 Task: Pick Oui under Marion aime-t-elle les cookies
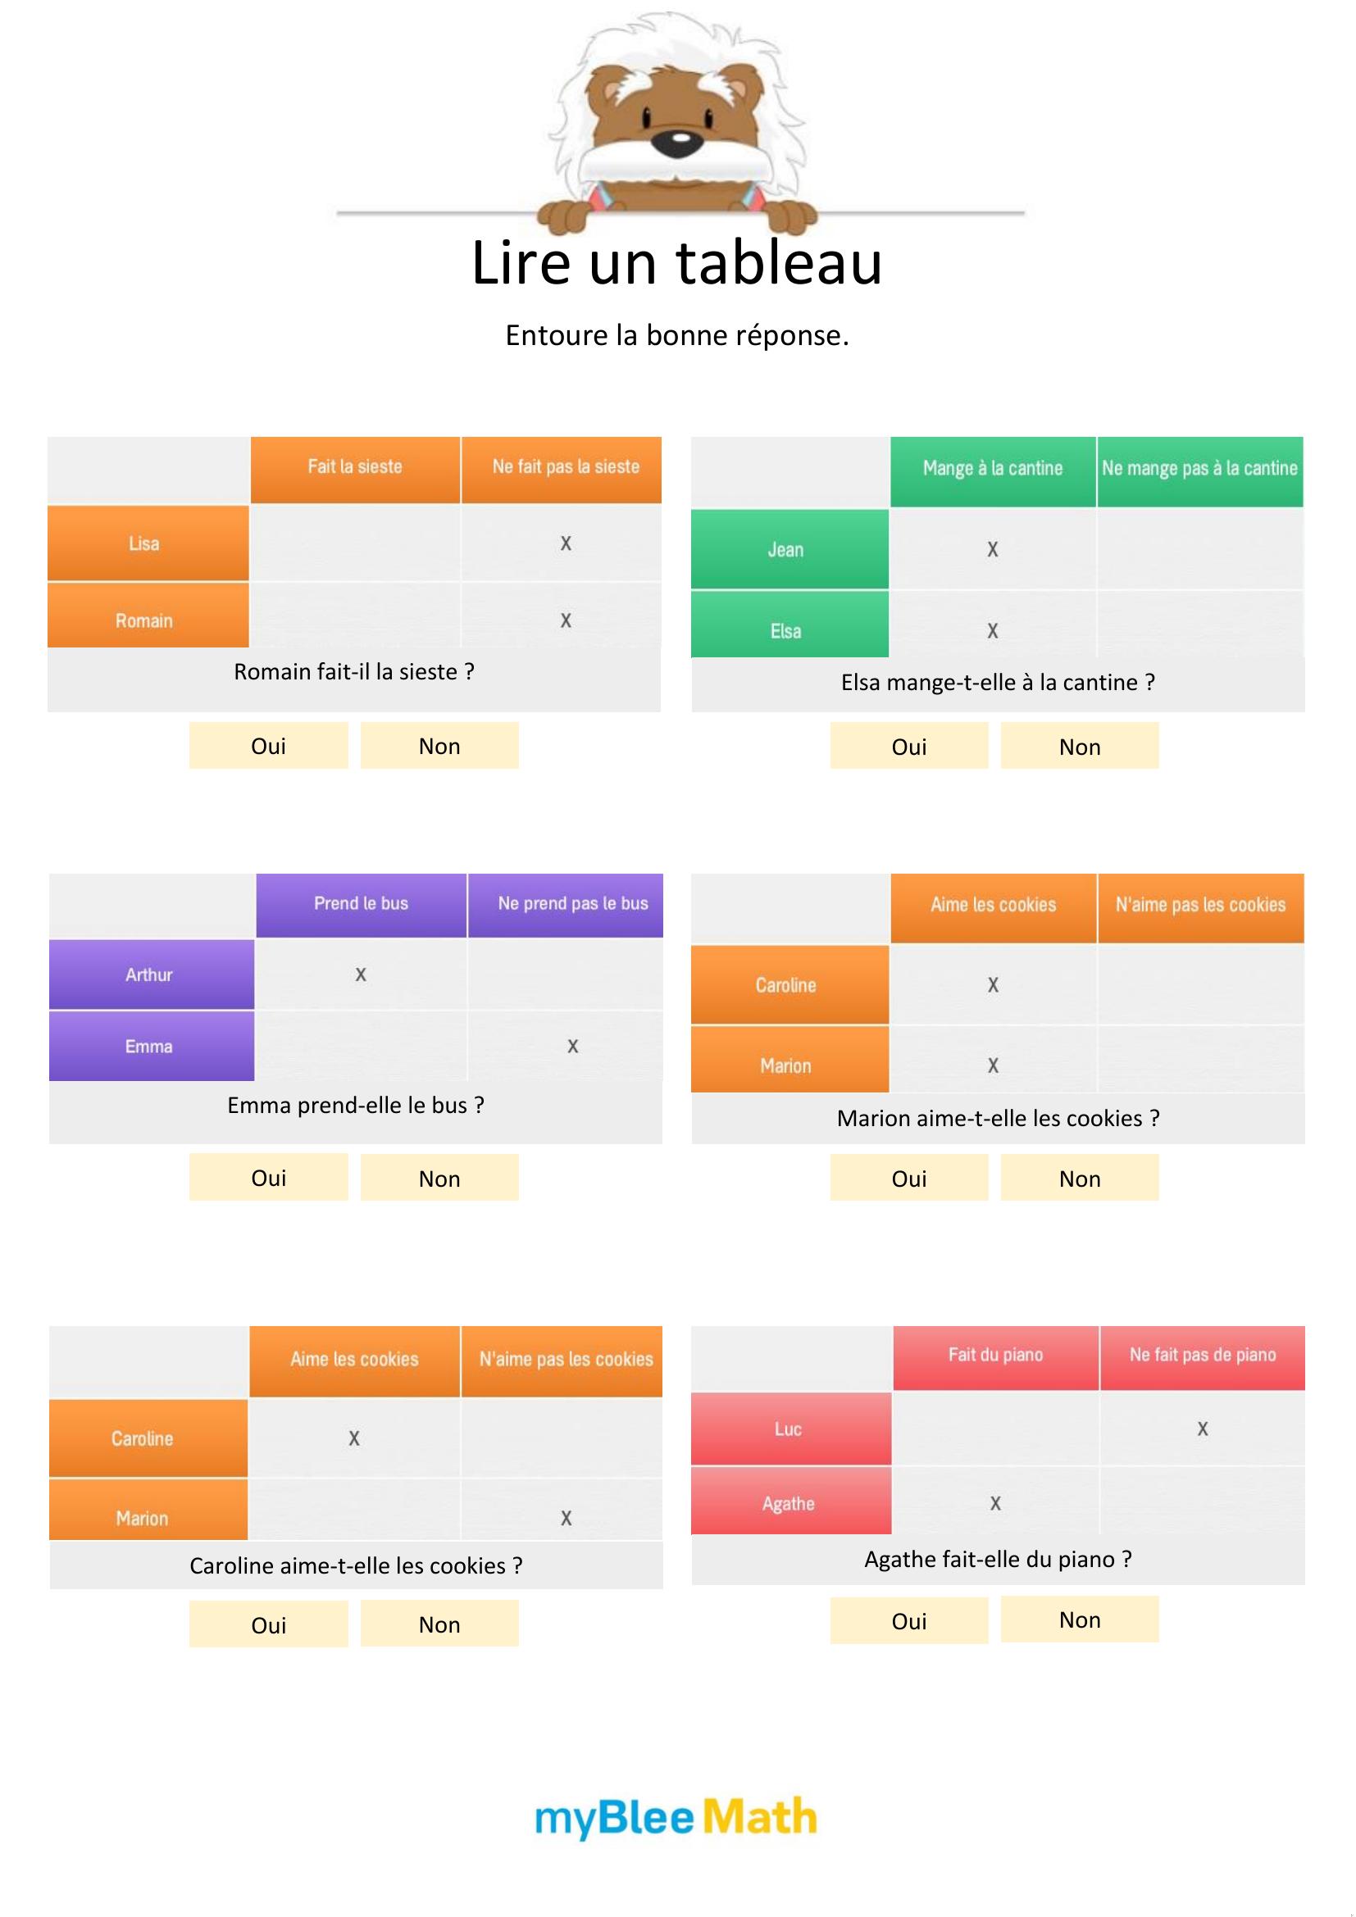click(x=908, y=1178)
